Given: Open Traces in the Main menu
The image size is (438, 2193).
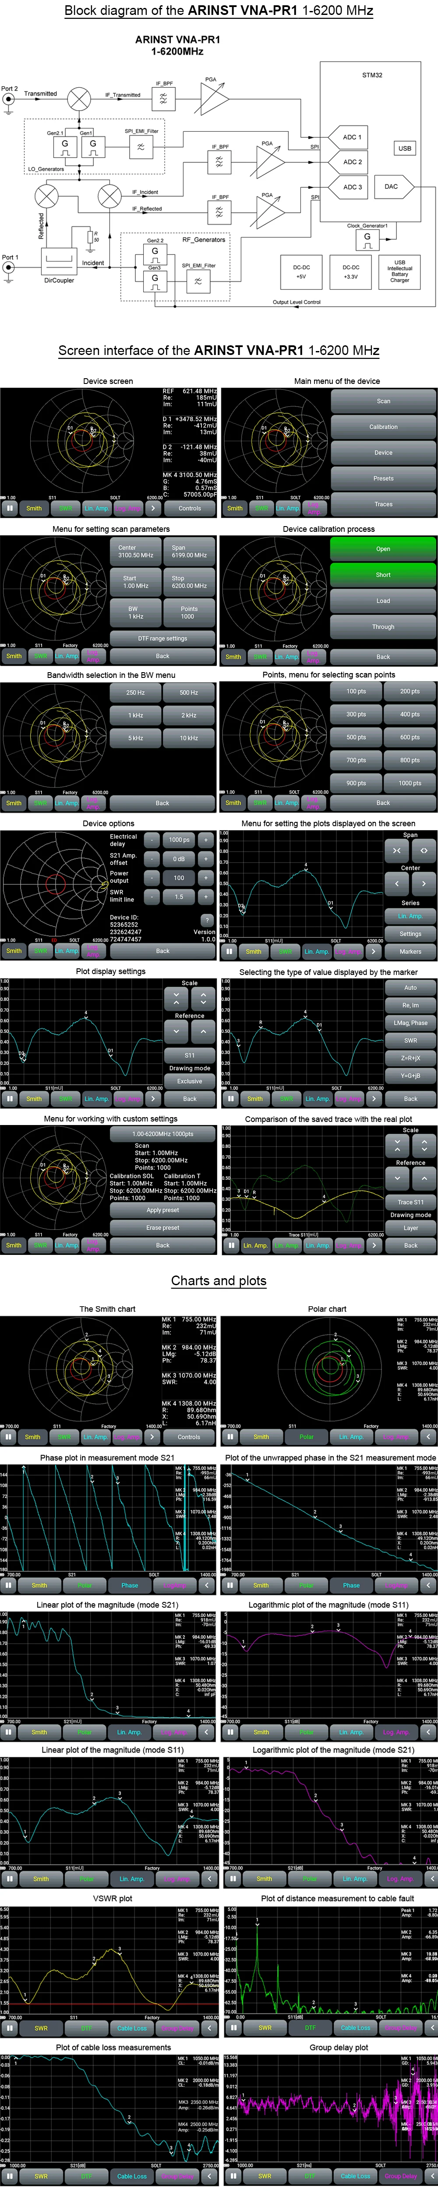Looking at the screenshot, I should coord(384,504).
